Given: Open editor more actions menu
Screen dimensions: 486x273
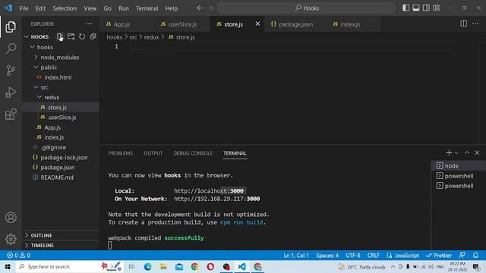Looking at the screenshot, I should [x=475, y=24].
